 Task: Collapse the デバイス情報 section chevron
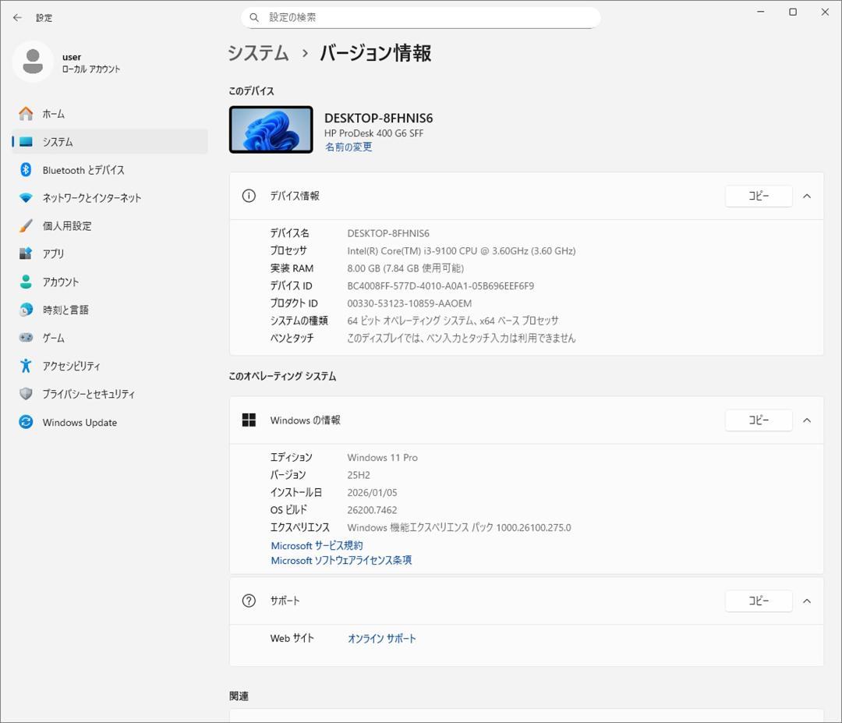click(807, 196)
